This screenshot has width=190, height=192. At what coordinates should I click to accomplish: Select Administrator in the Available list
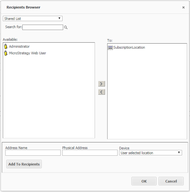pyautogui.click(x=19, y=46)
